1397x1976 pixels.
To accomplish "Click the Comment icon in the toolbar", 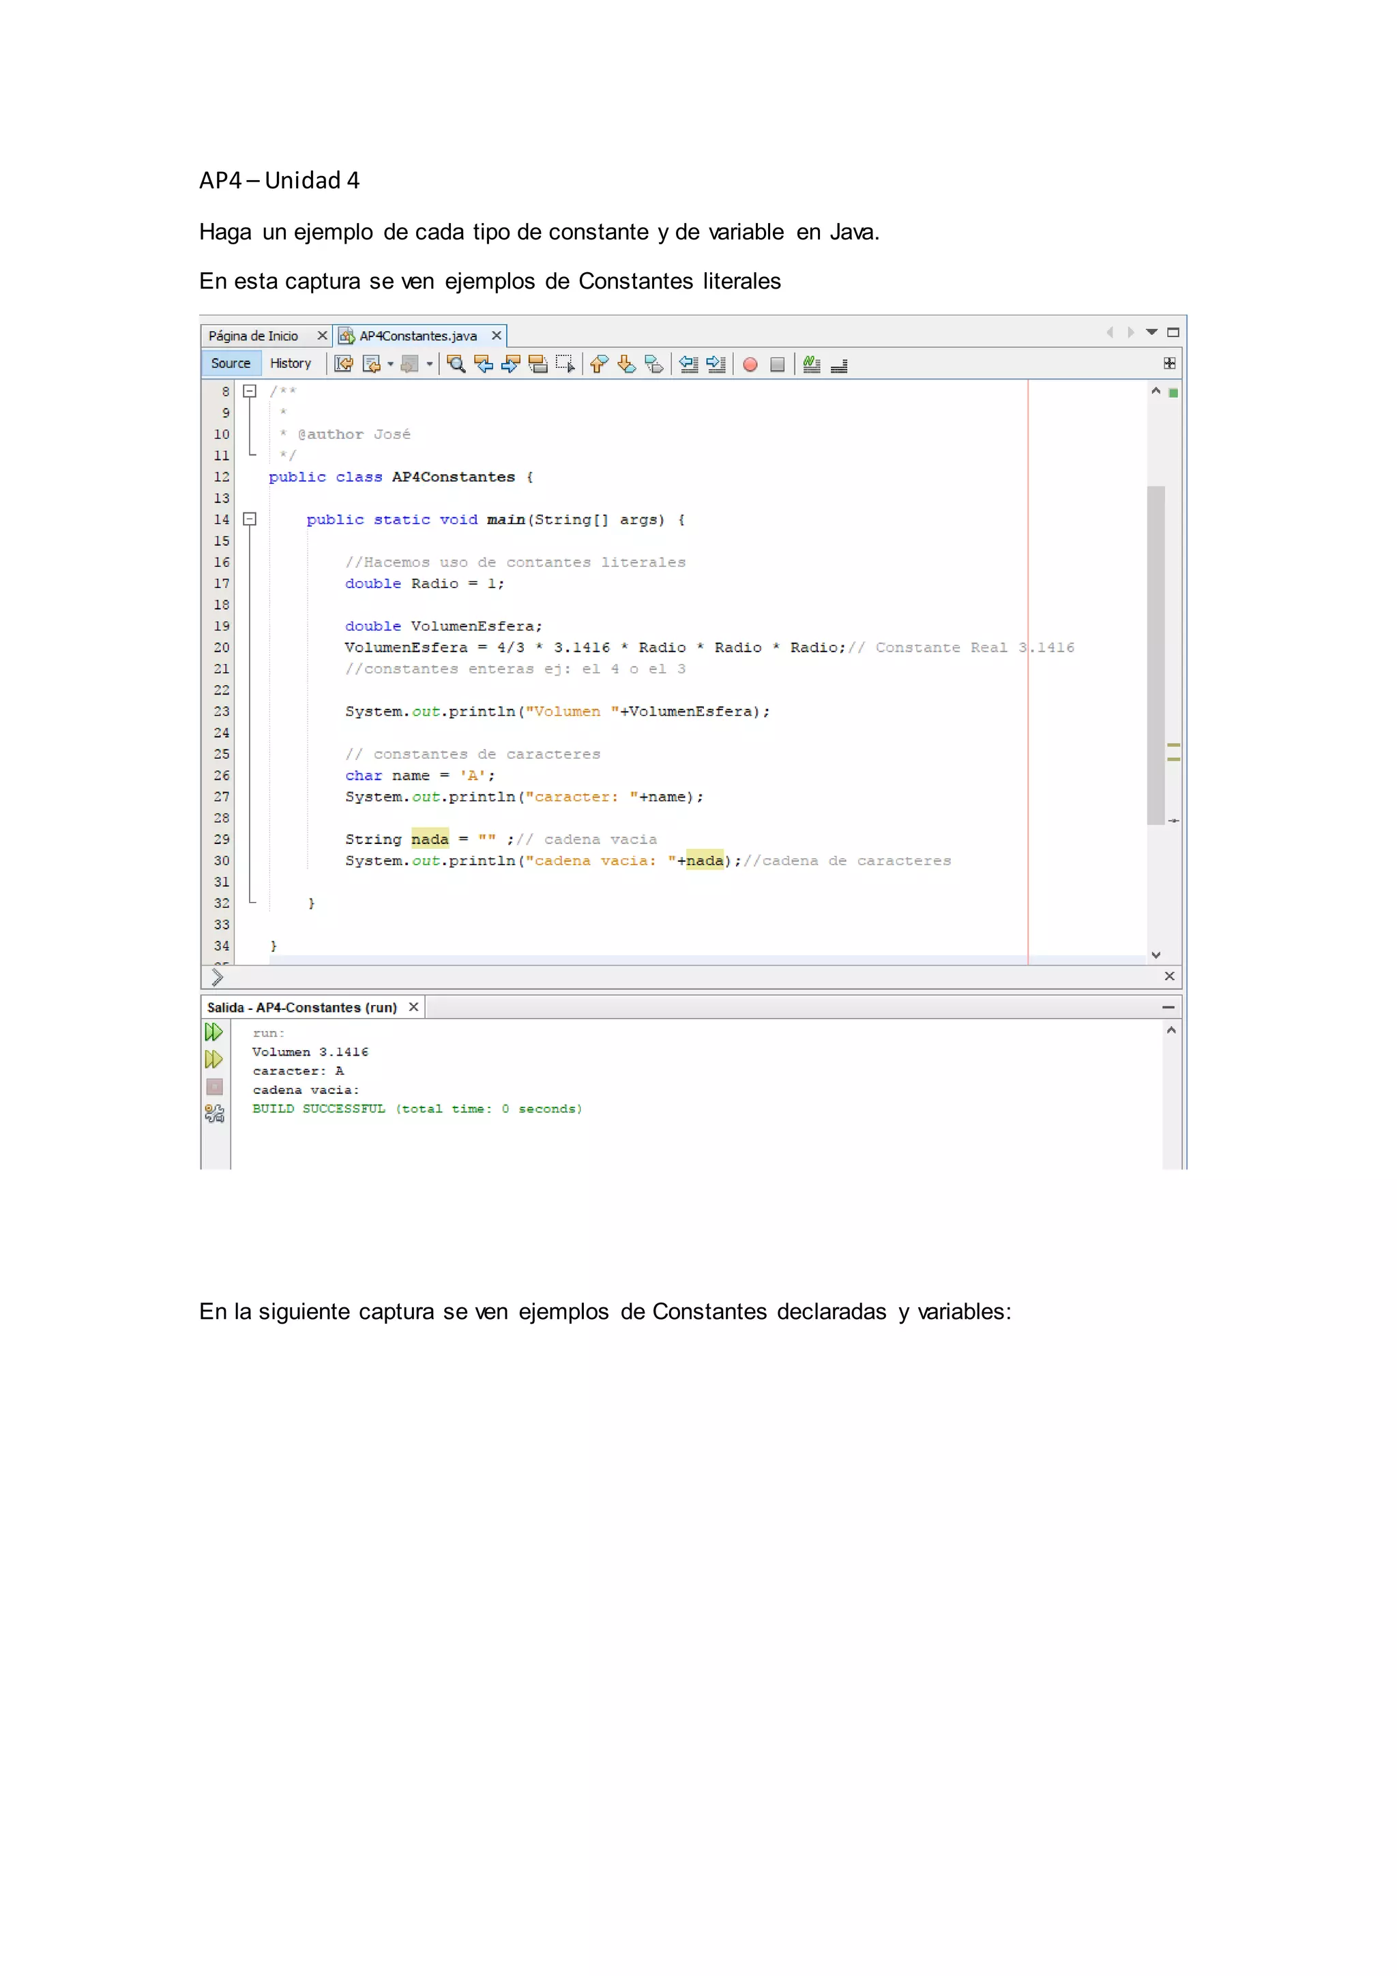I will coord(811,364).
